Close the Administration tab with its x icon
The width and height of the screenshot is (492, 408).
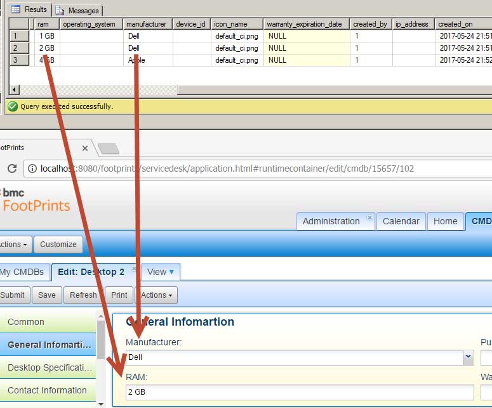pyautogui.click(x=369, y=217)
